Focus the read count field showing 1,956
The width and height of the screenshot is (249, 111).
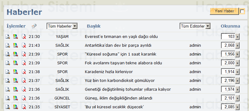click(x=228, y=54)
